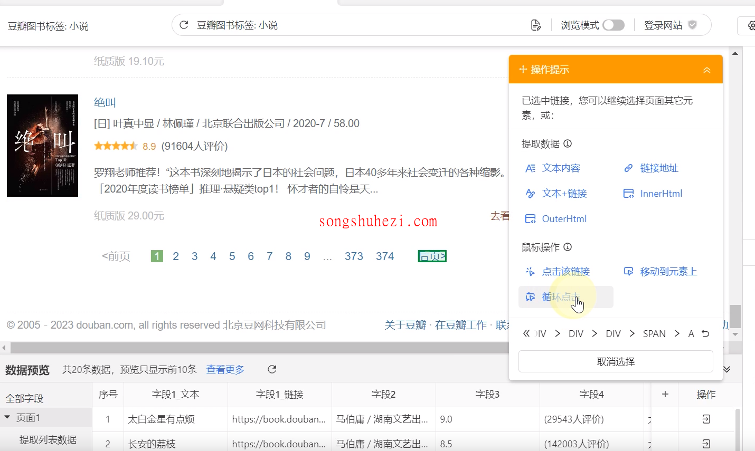Select 点击该链接 mouse action
The height and width of the screenshot is (451, 755).
(x=558, y=272)
